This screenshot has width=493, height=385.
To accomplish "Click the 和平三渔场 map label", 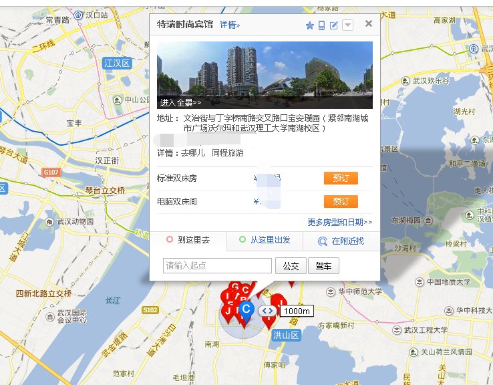I will (x=467, y=163).
